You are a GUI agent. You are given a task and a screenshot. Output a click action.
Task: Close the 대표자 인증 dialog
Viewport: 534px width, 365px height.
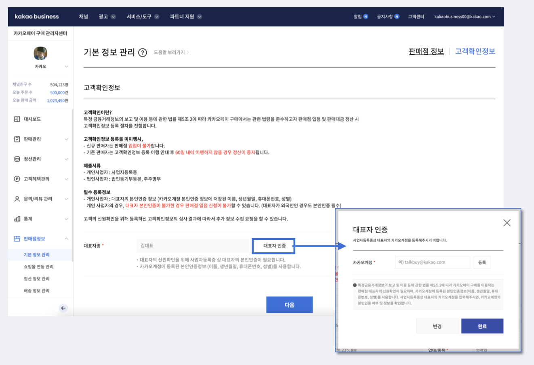pyautogui.click(x=507, y=223)
